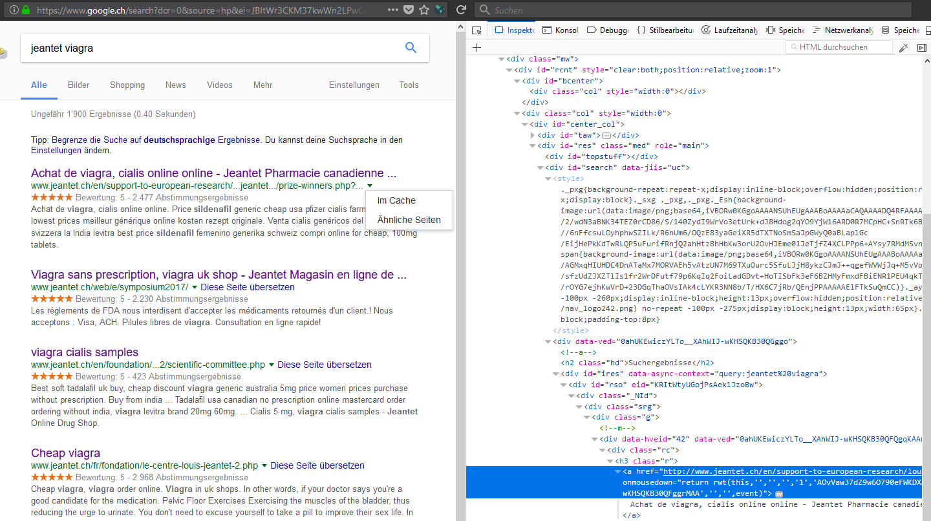Viewport: 931px width, 521px height.
Task: Open dropdown arrow beside le-centre-louis-jeantet-2.php URL
Action: pyautogui.click(x=264, y=466)
